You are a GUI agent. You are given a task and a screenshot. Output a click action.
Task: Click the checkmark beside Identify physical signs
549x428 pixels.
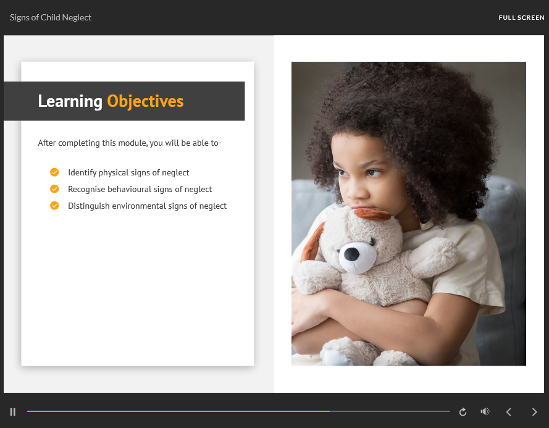pos(54,172)
